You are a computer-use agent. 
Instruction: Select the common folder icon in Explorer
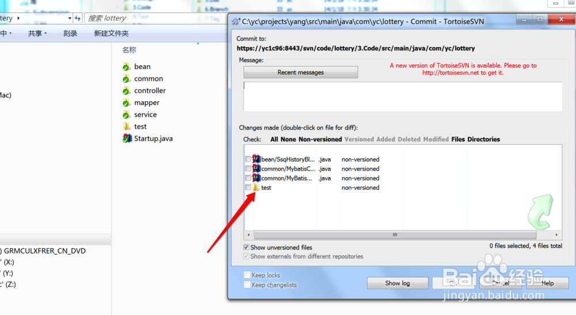coord(126,79)
